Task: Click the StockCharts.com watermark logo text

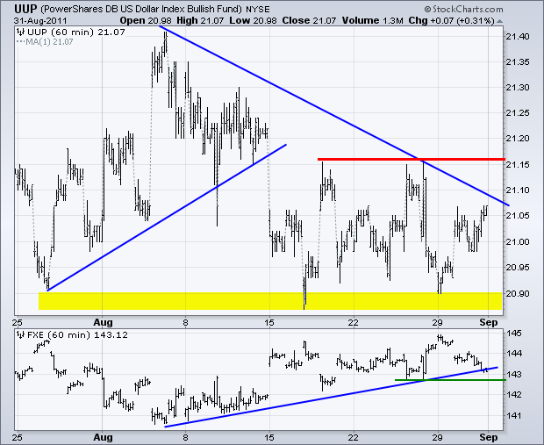Action: [x=463, y=10]
